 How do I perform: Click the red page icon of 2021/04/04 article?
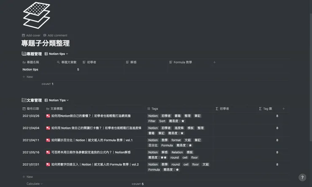[x=48, y=128]
